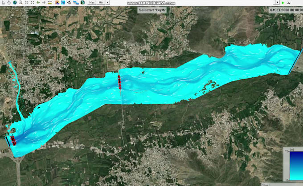This screenshot has width=303, height=186.
Task: Click the fixed zoom-out arrows icon
Action: coord(32,2)
